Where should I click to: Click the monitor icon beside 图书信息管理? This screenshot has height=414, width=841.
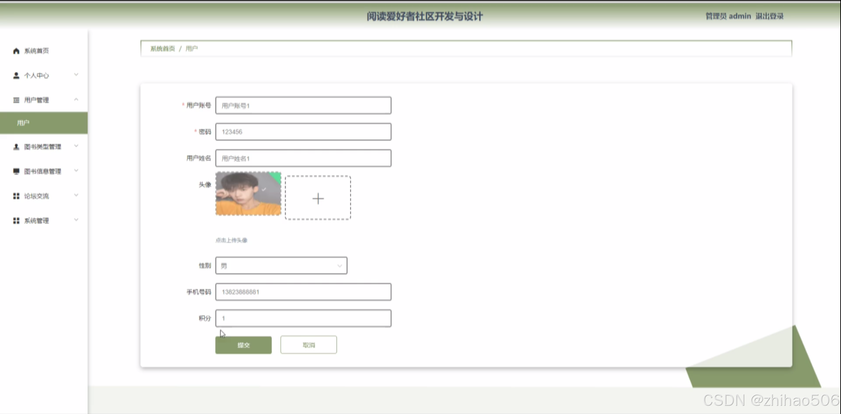click(16, 171)
